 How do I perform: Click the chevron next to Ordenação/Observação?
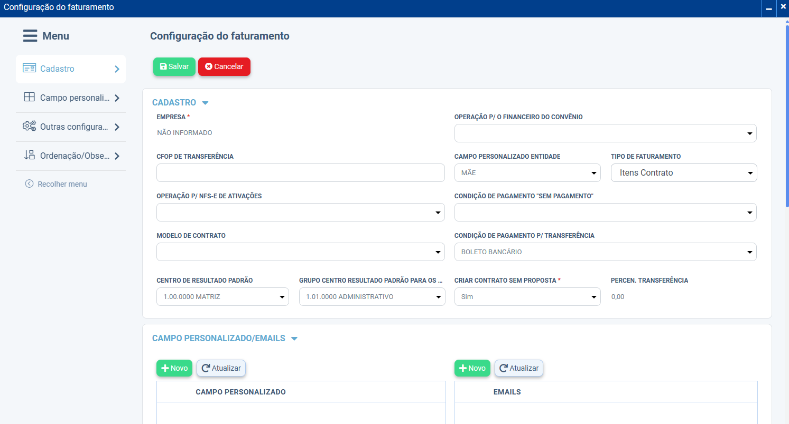pyautogui.click(x=117, y=156)
